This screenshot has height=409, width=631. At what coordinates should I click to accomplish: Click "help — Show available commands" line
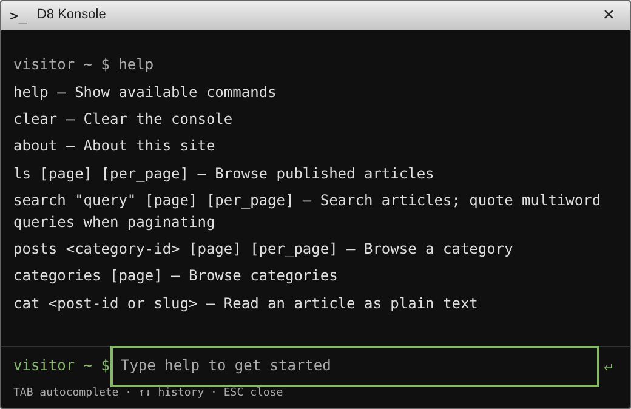144,92
